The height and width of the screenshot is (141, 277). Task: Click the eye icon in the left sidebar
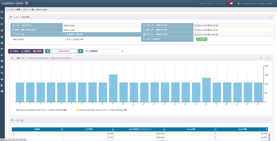pyautogui.click(x=2, y=49)
